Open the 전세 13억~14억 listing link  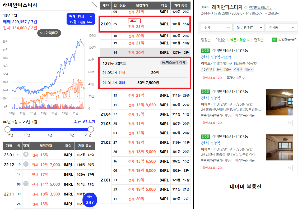tap(216, 57)
